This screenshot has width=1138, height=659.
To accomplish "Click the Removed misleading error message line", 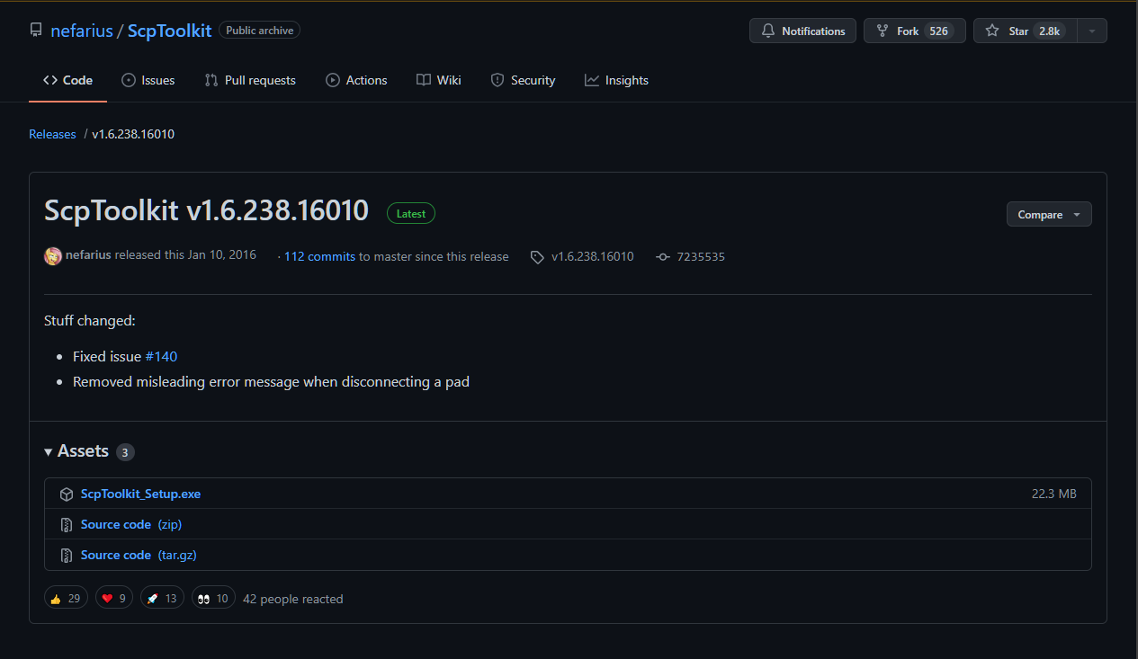I will [271, 381].
